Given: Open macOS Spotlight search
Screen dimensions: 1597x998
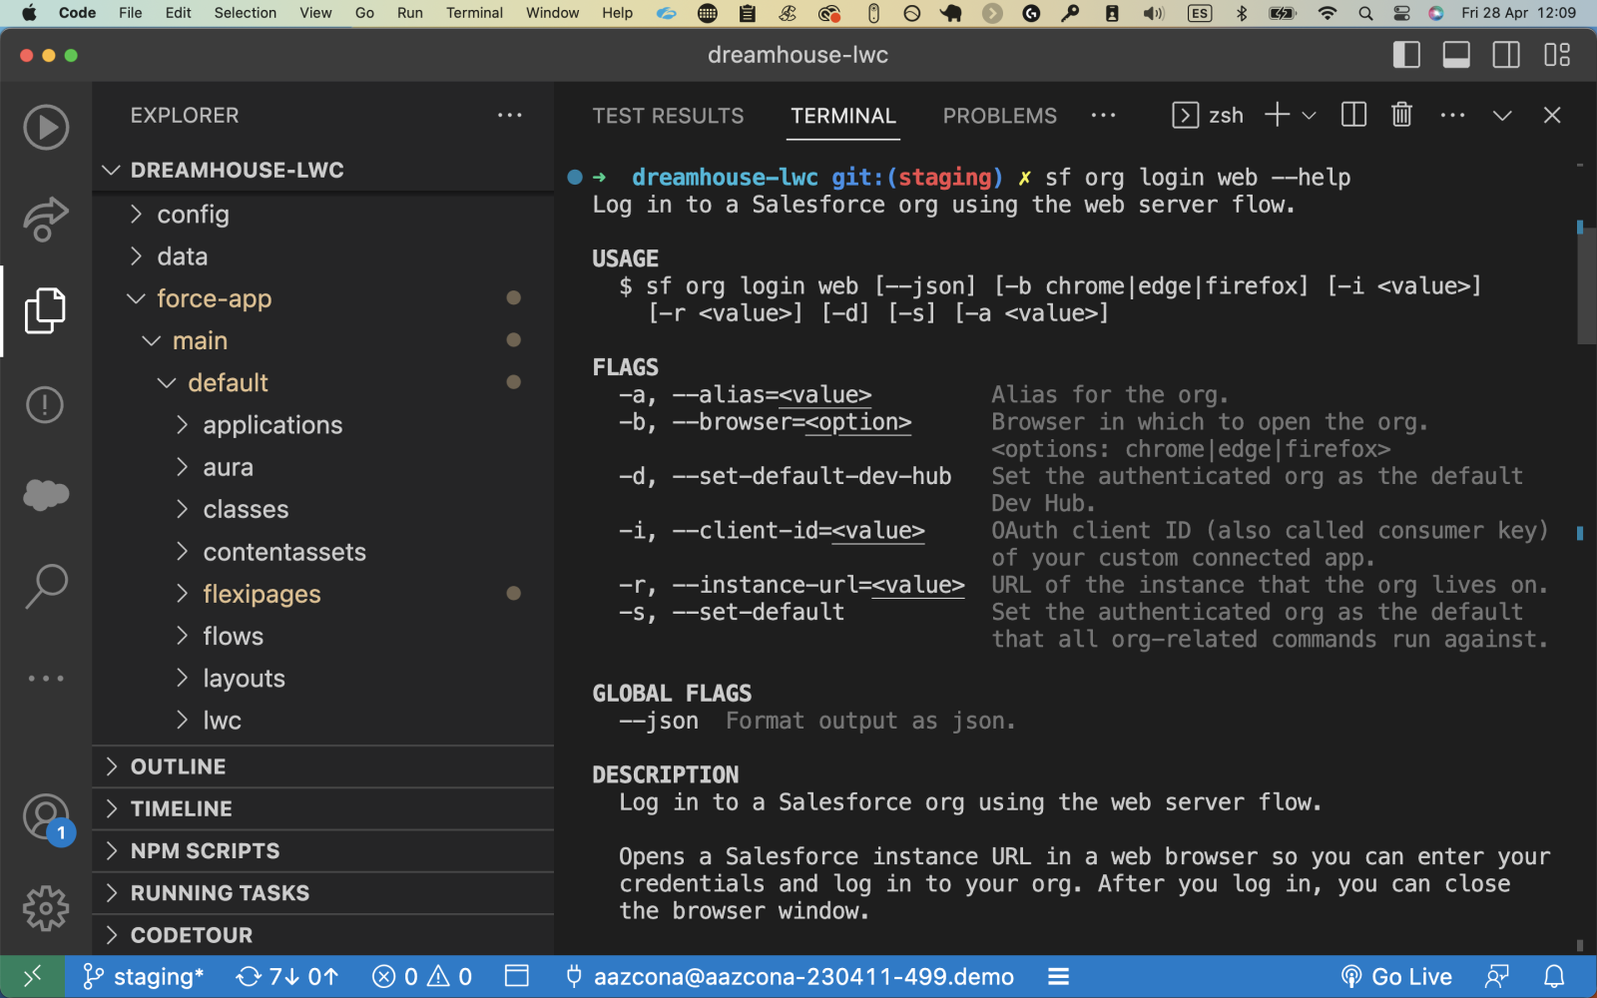Looking at the screenshot, I should pos(1365,13).
